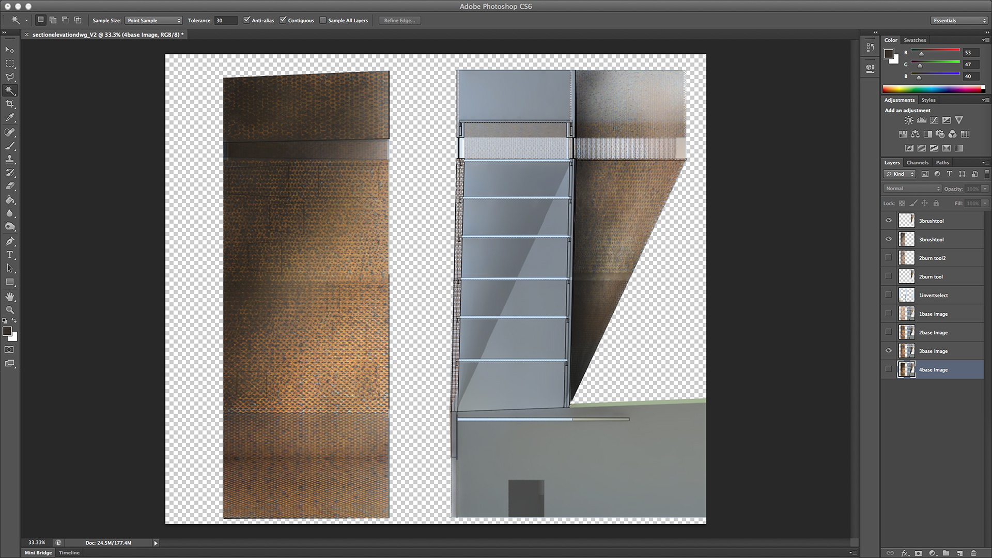Delete layer using the trash icon
992x558 pixels.
click(x=973, y=553)
